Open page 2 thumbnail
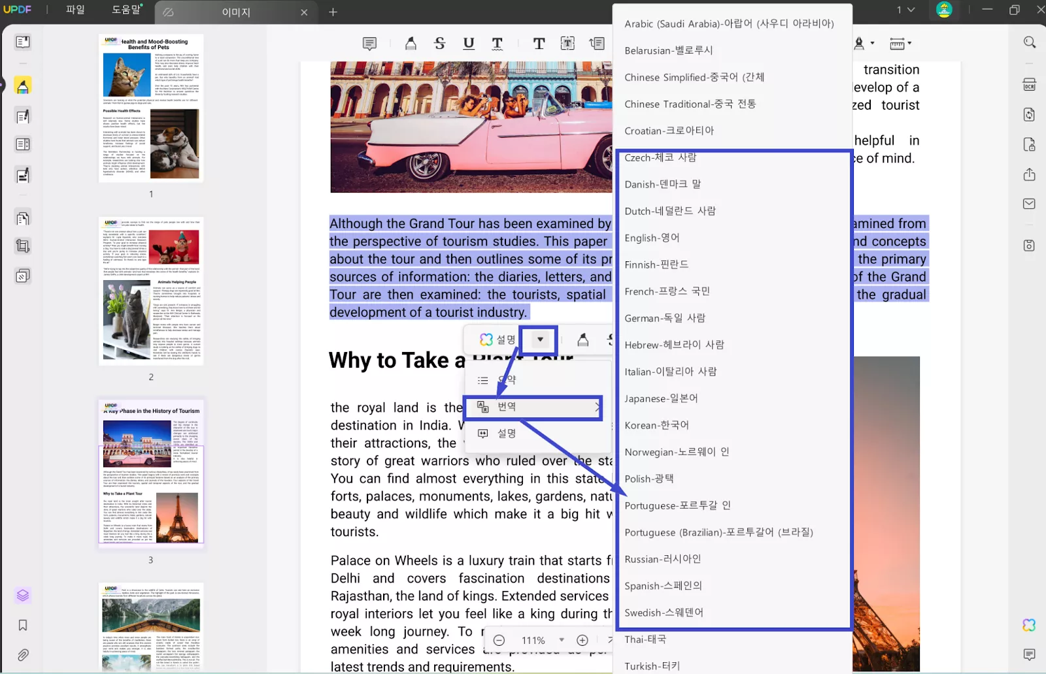The height and width of the screenshot is (674, 1046). pyautogui.click(x=151, y=291)
